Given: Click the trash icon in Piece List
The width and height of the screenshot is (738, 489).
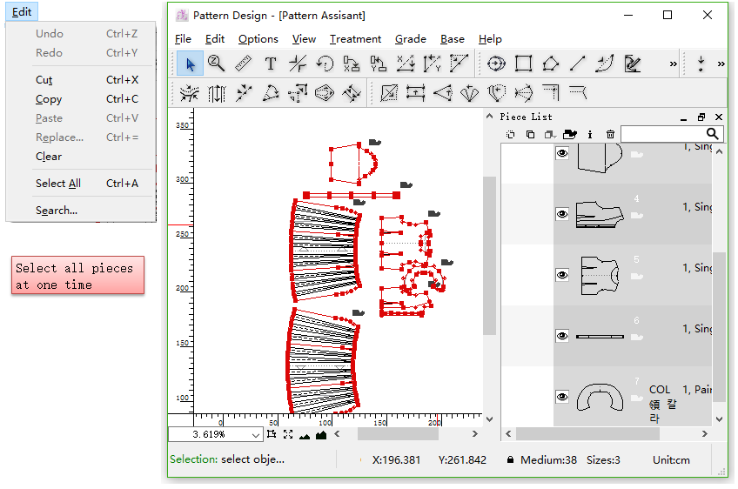Looking at the screenshot, I should coord(610,134).
